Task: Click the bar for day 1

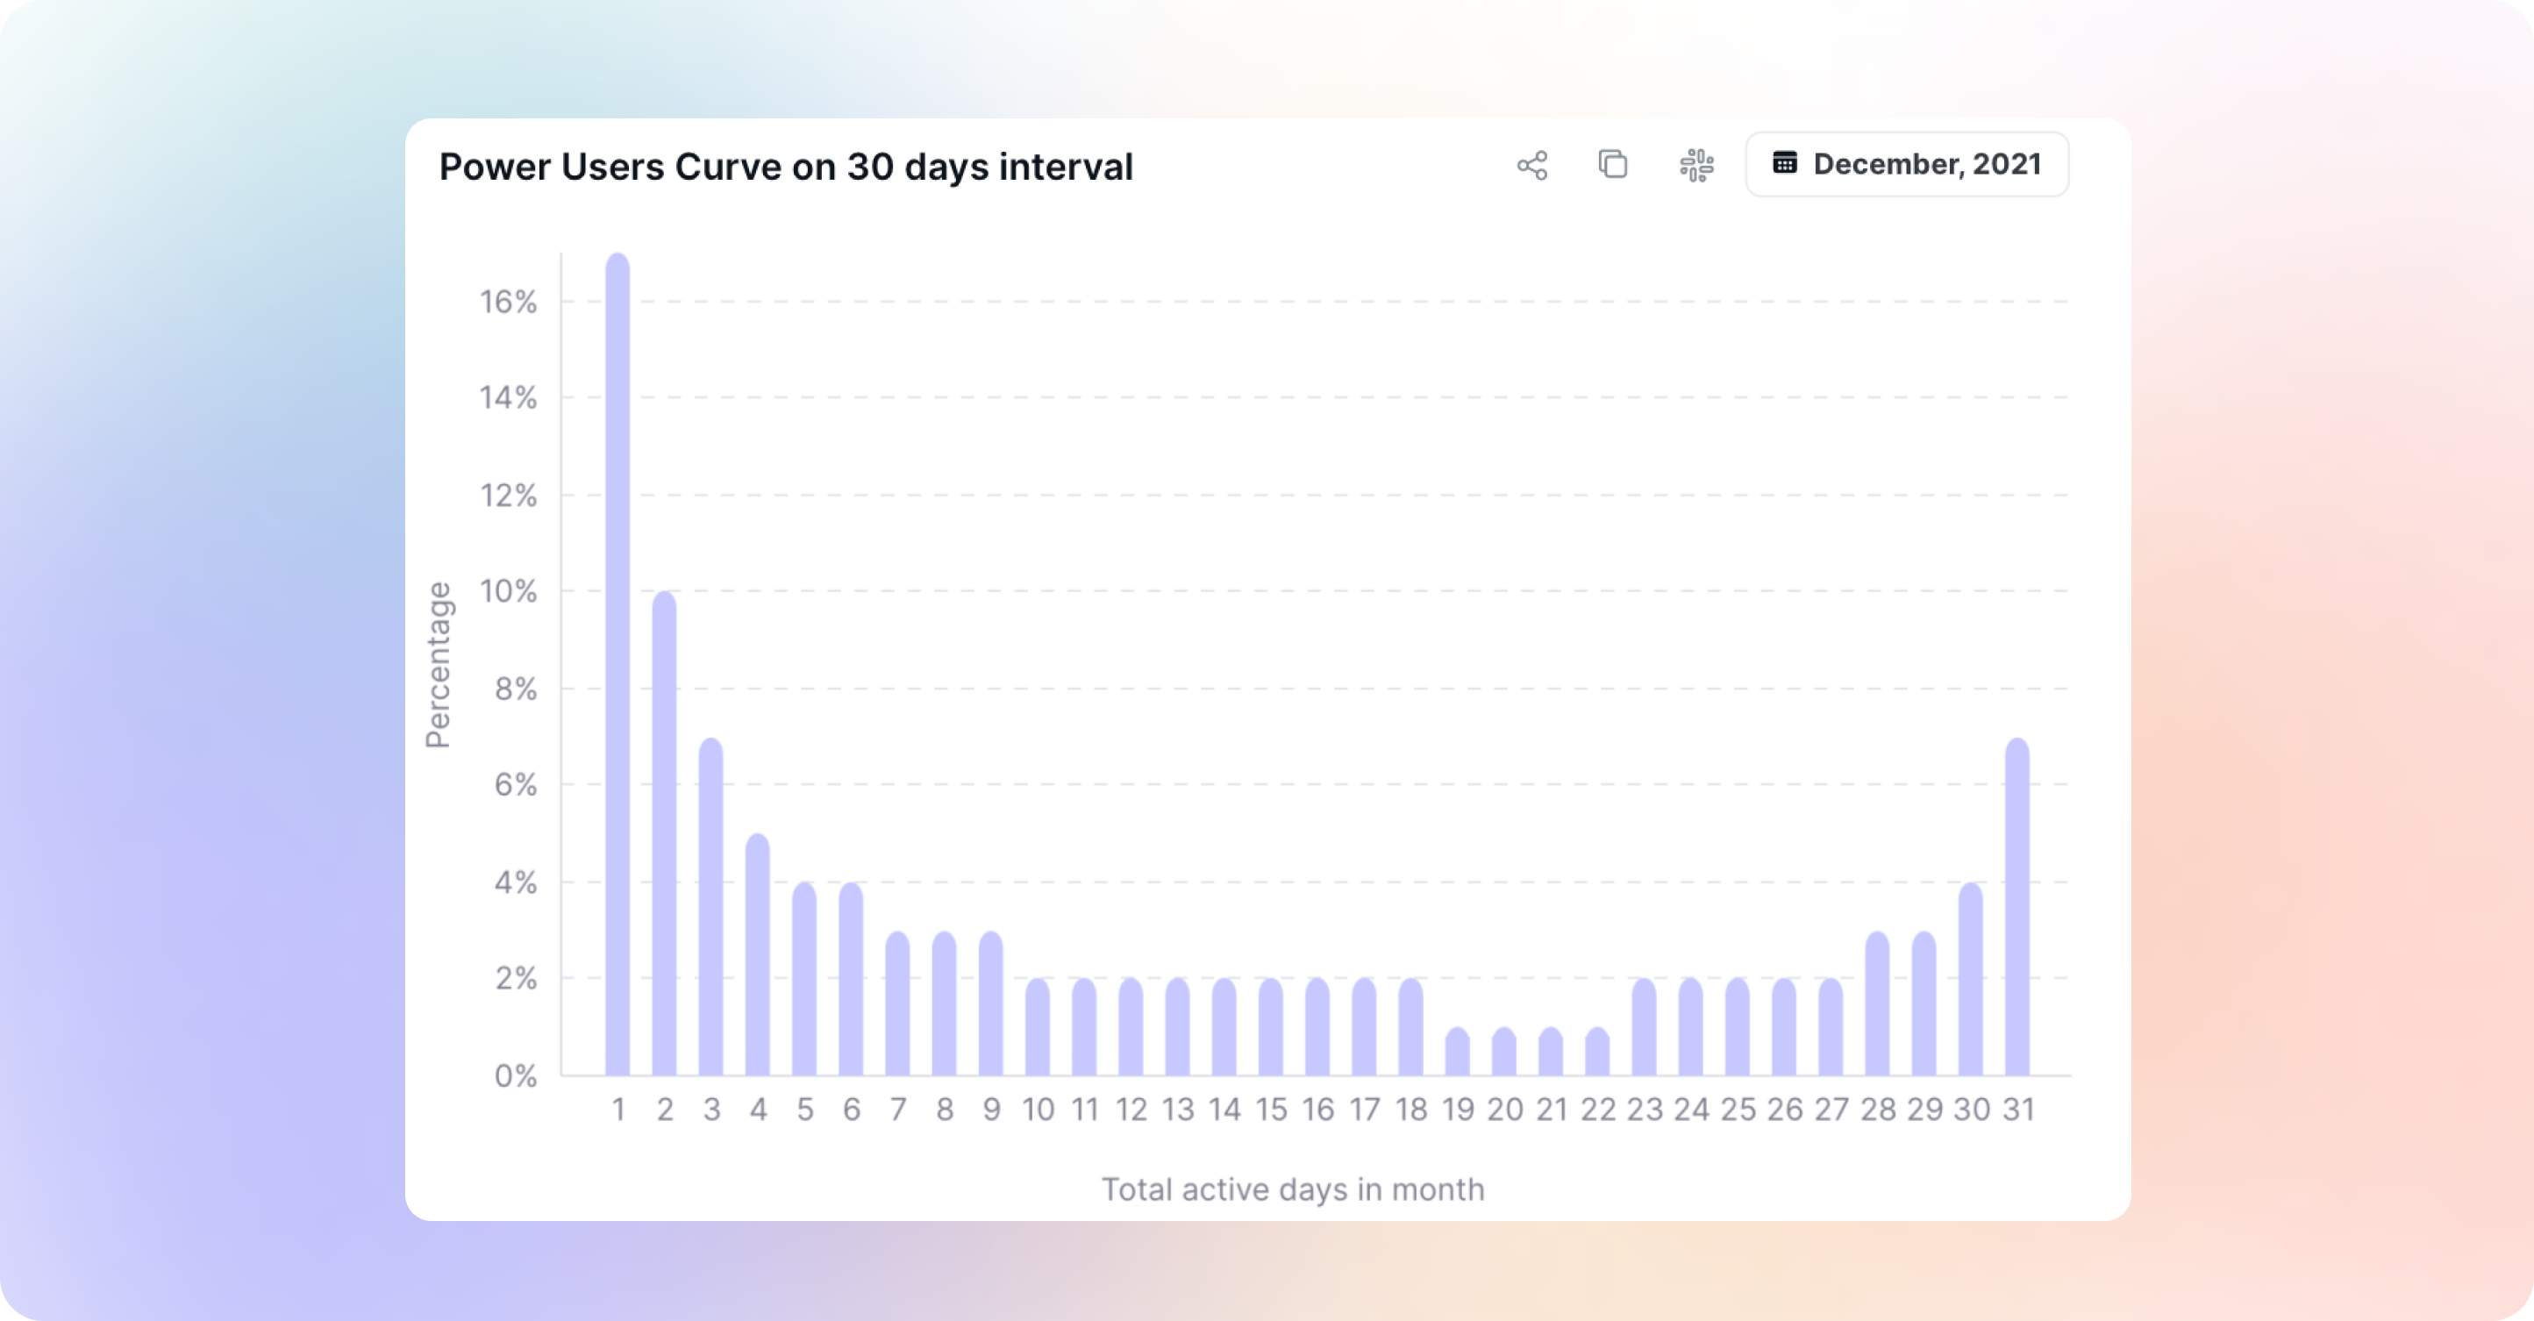Action: click(617, 664)
